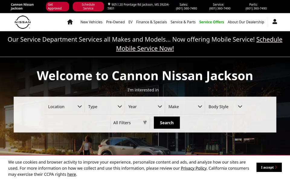Click the black Search button

[x=167, y=123]
